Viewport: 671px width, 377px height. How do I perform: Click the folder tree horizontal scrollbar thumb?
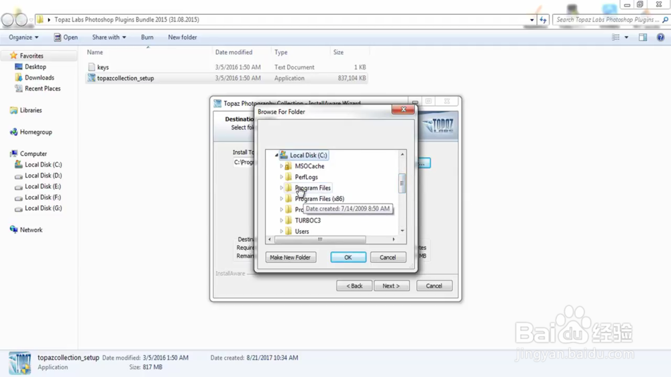tap(319, 240)
